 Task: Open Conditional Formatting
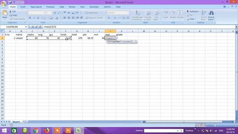click(x=137, y=15)
